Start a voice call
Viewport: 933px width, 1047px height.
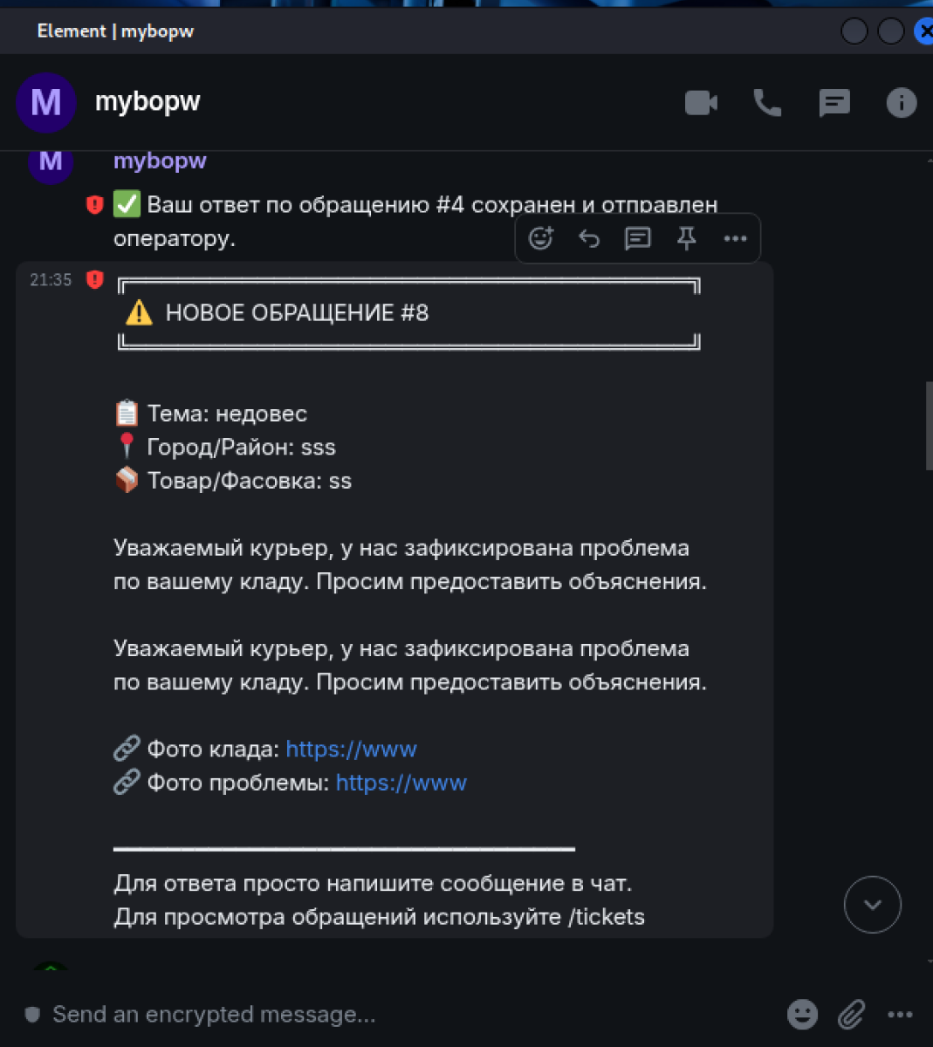767,103
